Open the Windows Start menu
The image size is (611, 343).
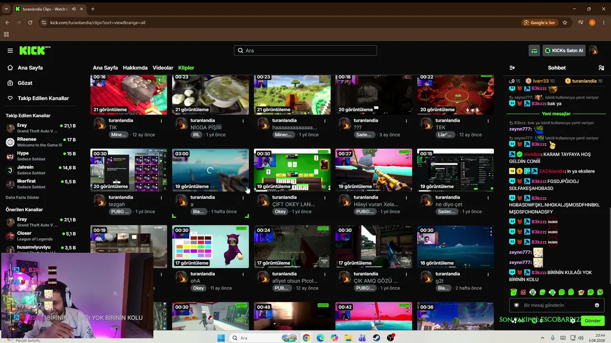coord(221,338)
